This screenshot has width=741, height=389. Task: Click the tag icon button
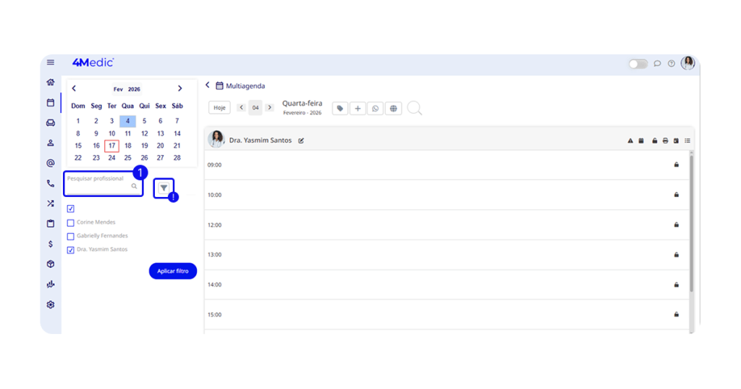[340, 108]
